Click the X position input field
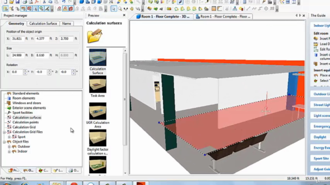330x185 pixels. pos(18,39)
